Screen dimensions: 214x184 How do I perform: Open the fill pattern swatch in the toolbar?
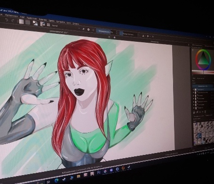(28, 22)
